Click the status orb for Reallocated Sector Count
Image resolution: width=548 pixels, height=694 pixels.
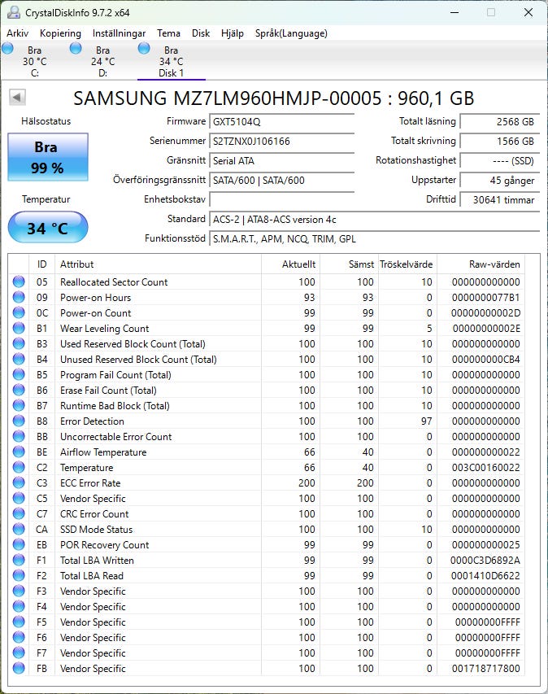point(19,282)
